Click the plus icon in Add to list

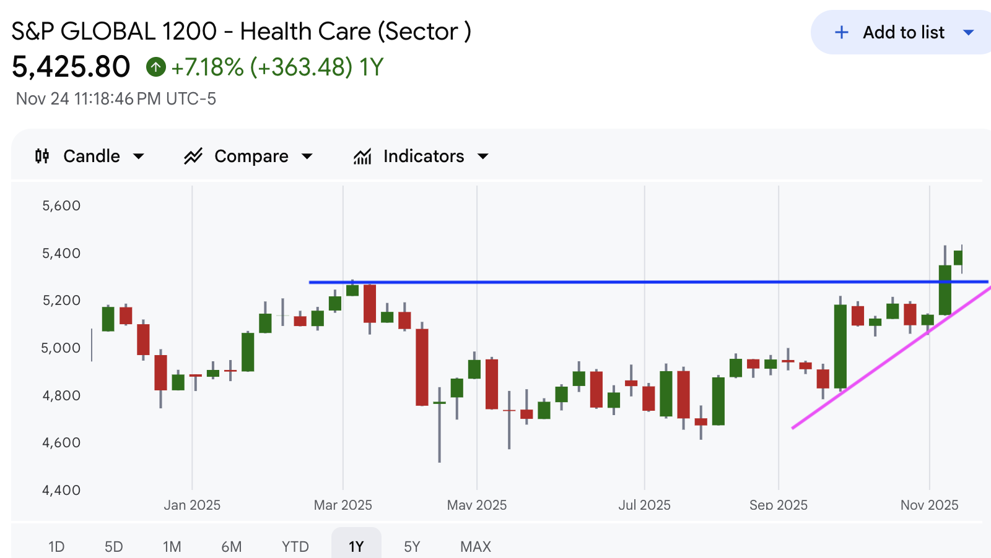pos(841,32)
